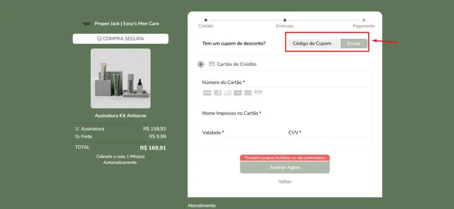
Task: Select the Cartão de Crédito radio button
Action: point(201,64)
